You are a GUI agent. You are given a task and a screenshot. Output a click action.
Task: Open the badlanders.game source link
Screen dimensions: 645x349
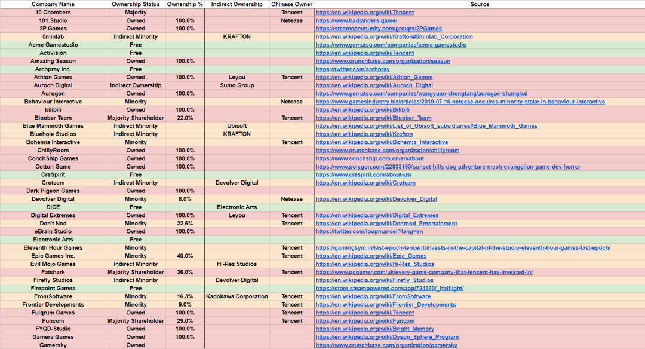point(356,20)
